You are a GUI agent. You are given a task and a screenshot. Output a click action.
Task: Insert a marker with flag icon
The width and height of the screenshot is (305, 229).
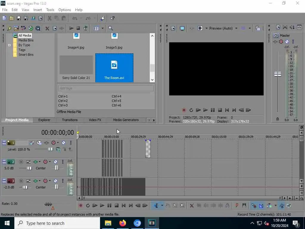click(237, 206)
